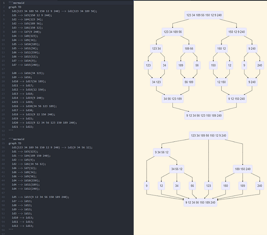Click code line 'id4 --> id8(123);'
The image size is (267, 235).
25,36
